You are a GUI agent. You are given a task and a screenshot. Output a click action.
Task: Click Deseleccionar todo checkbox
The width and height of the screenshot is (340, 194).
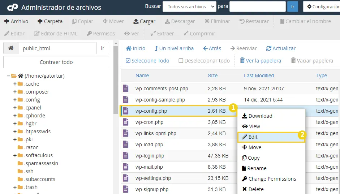coord(181,61)
